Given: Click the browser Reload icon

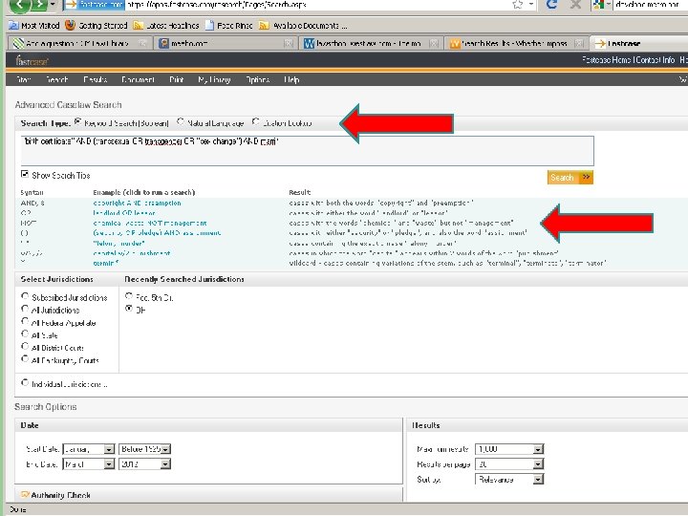Looking at the screenshot, I should tap(552, 5).
